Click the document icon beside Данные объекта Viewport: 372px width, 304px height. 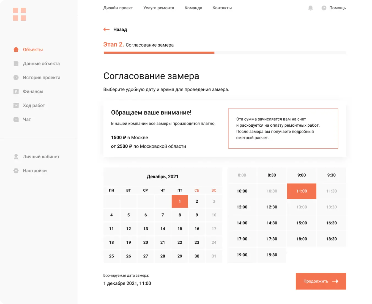[16, 64]
